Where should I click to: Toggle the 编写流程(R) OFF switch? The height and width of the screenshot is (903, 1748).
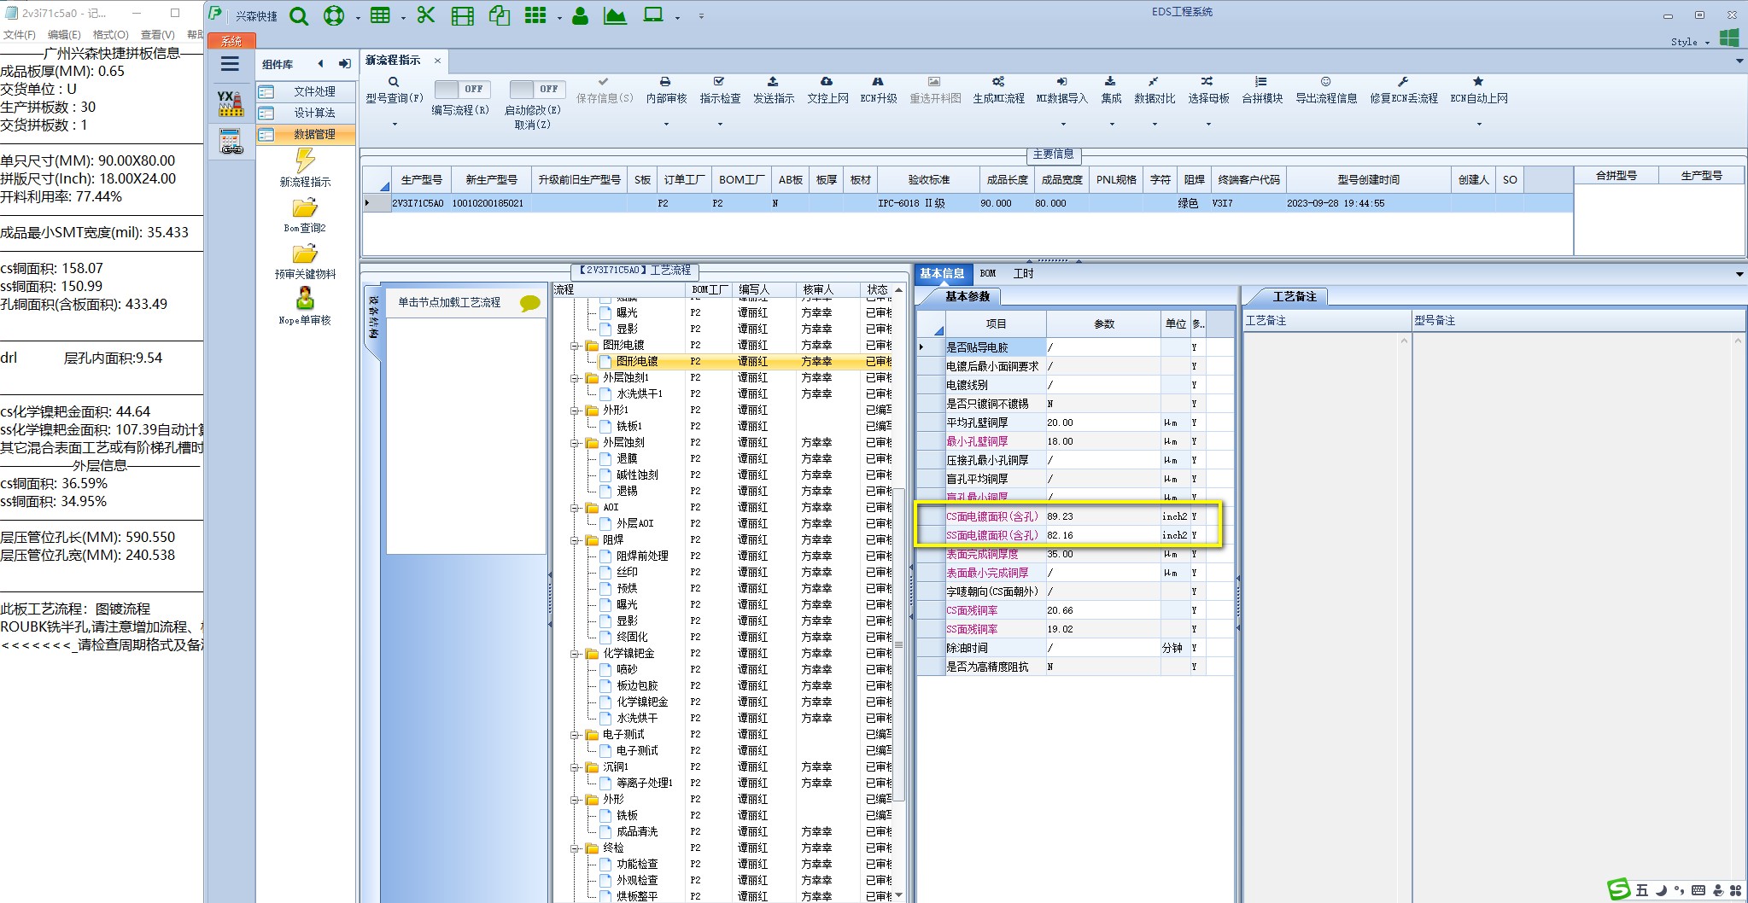tap(462, 89)
